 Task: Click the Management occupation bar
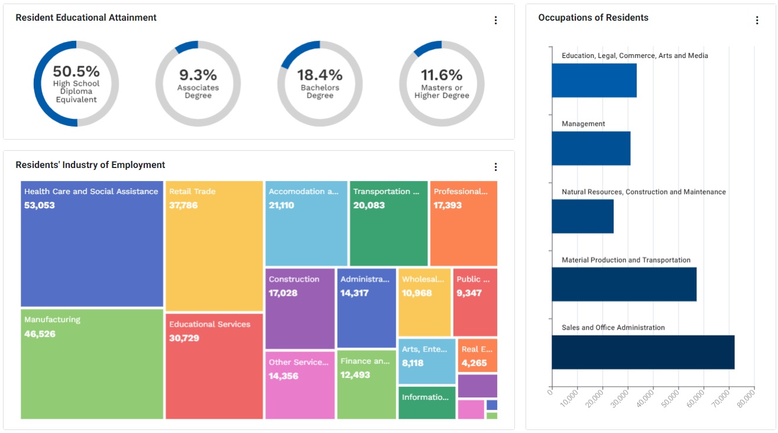tap(591, 148)
